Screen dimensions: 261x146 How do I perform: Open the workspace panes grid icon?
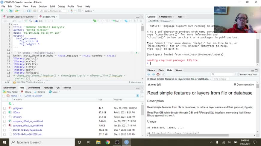[x=79, y=11]
